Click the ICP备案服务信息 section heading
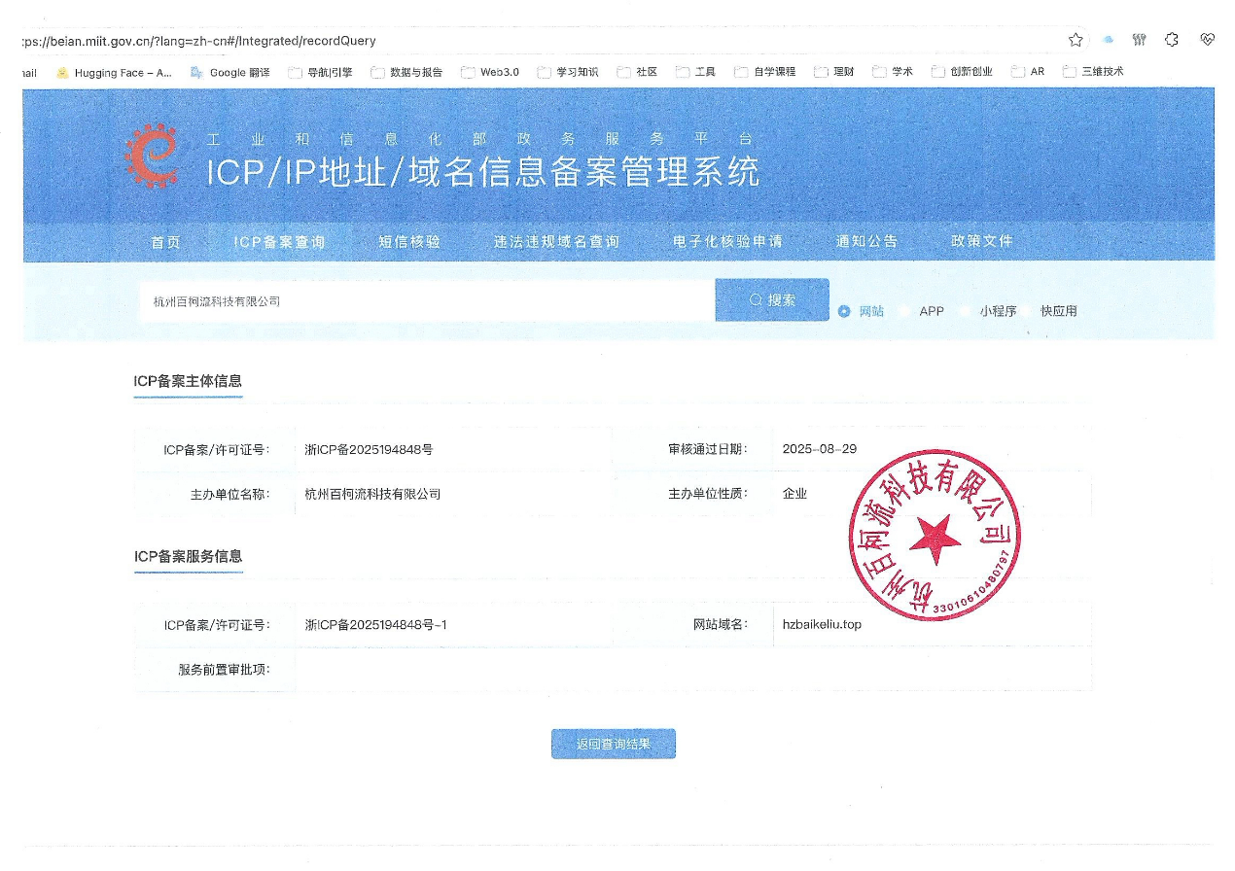This screenshot has width=1235, height=871. pos(188,557)
